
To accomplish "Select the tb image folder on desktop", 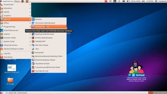I will 10,81.
